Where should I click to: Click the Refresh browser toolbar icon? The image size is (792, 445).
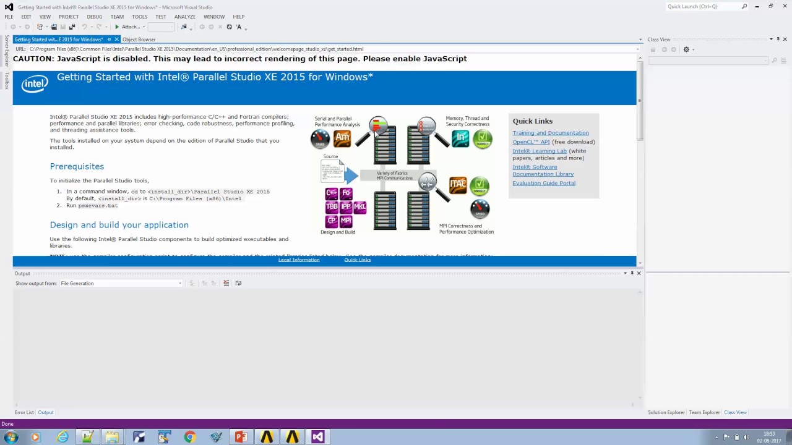click(229, 27)
